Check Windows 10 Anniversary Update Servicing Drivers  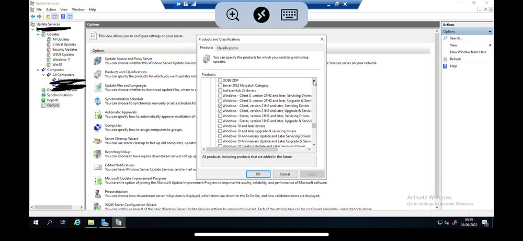point(220,136)
